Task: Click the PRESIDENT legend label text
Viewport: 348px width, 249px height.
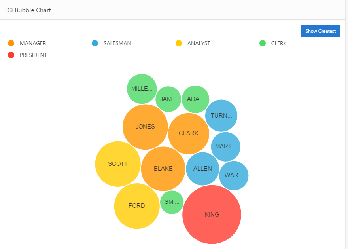Action: click(x=34, y=55)
